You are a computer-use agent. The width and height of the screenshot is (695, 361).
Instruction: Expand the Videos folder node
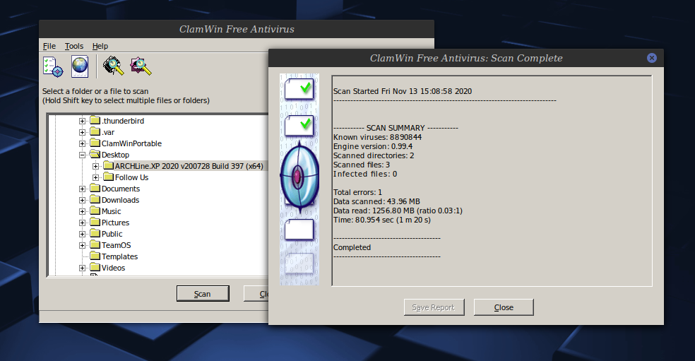(82, 268)
